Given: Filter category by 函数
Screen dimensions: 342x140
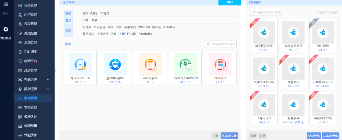Looking at the screenshot, I should pyautogui.click(x=114, y=34).
